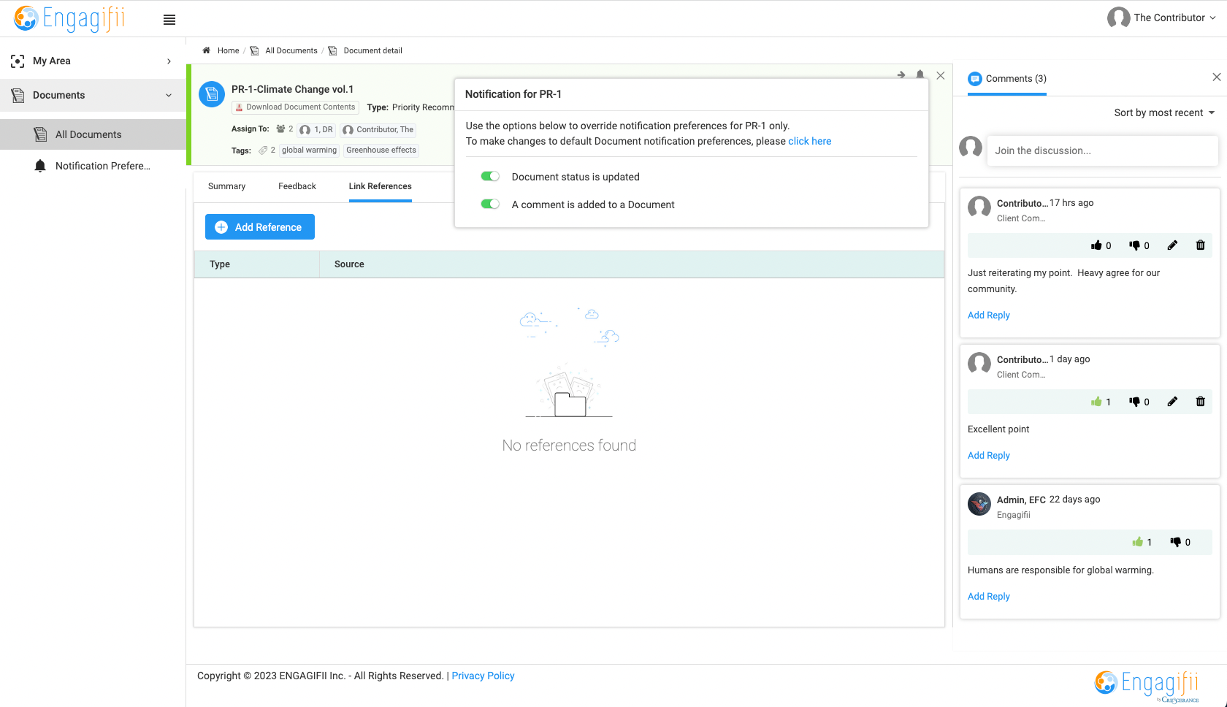The image size is (1227, 707).
Task: Open All Documents in sidebar
Action: coord(93,134)
